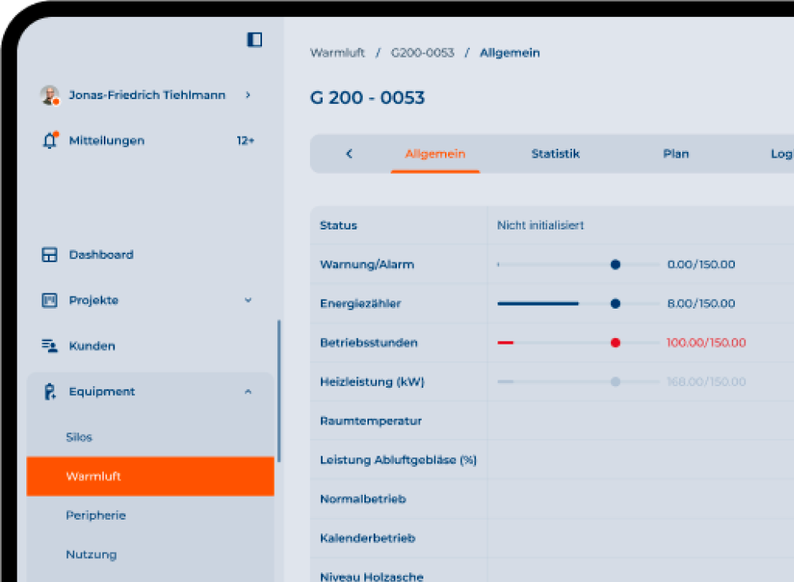Click the back arrow in the tab bar

tap(349, 153)
